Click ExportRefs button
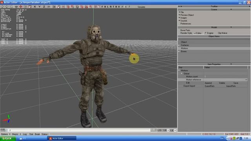 [x=209, y=86]
